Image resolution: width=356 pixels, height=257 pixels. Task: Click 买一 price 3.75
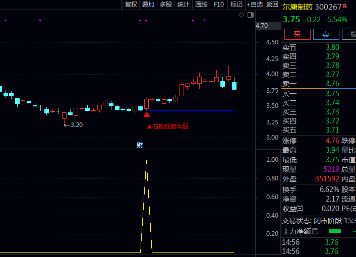(332, 93)
